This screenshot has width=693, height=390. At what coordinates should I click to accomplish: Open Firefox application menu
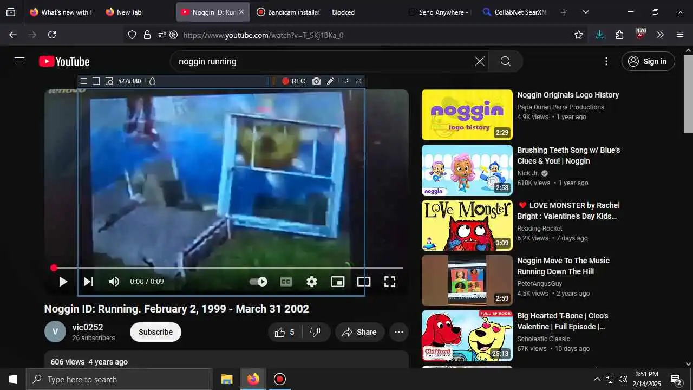coord(680,35)
